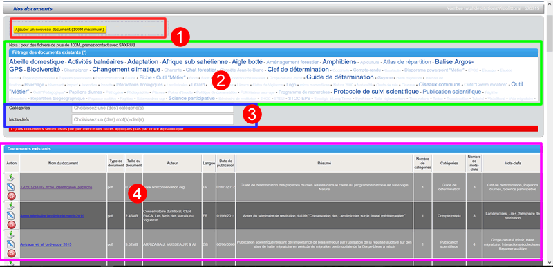Choose the Guide de détermination tag

click(339, 77)
